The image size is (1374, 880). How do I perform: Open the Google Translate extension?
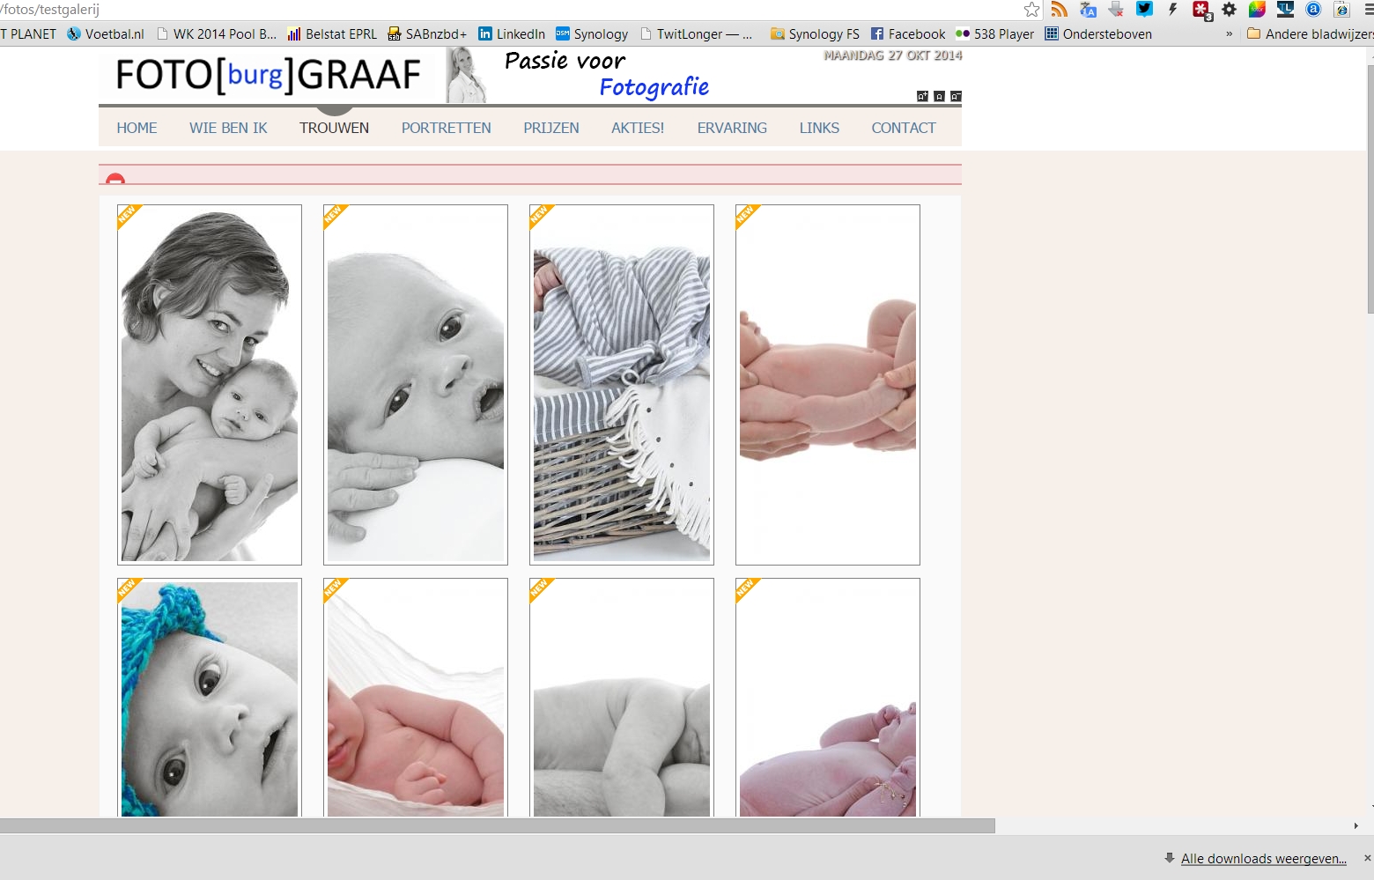[1088, 10]
